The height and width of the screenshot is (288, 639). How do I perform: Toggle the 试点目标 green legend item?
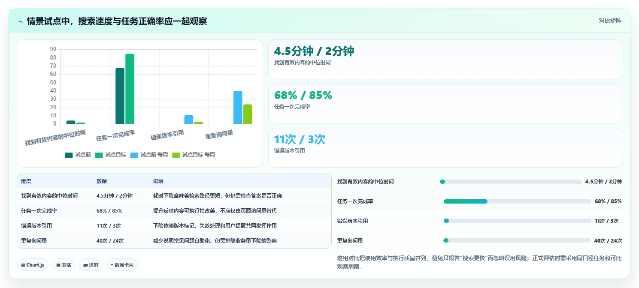[x=110, y=155]
